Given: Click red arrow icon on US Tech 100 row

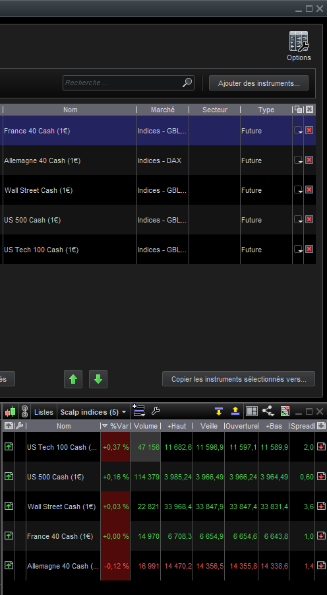Looking at the screenshot, I should coord(321,446).
